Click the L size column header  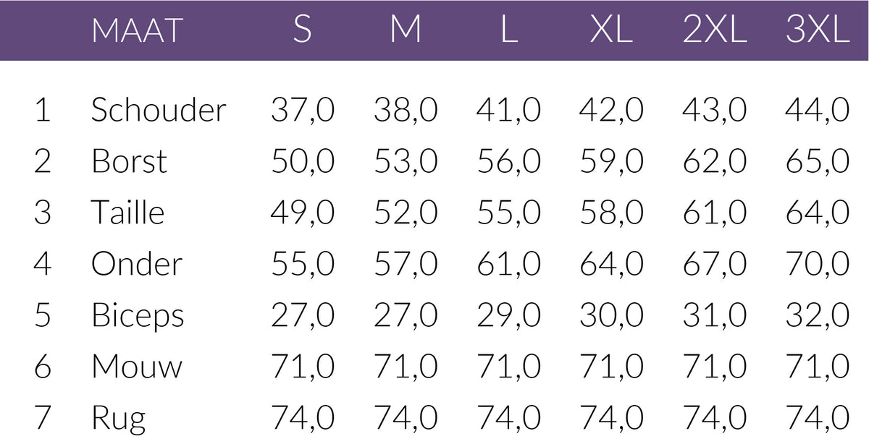[x=509, y=31]
